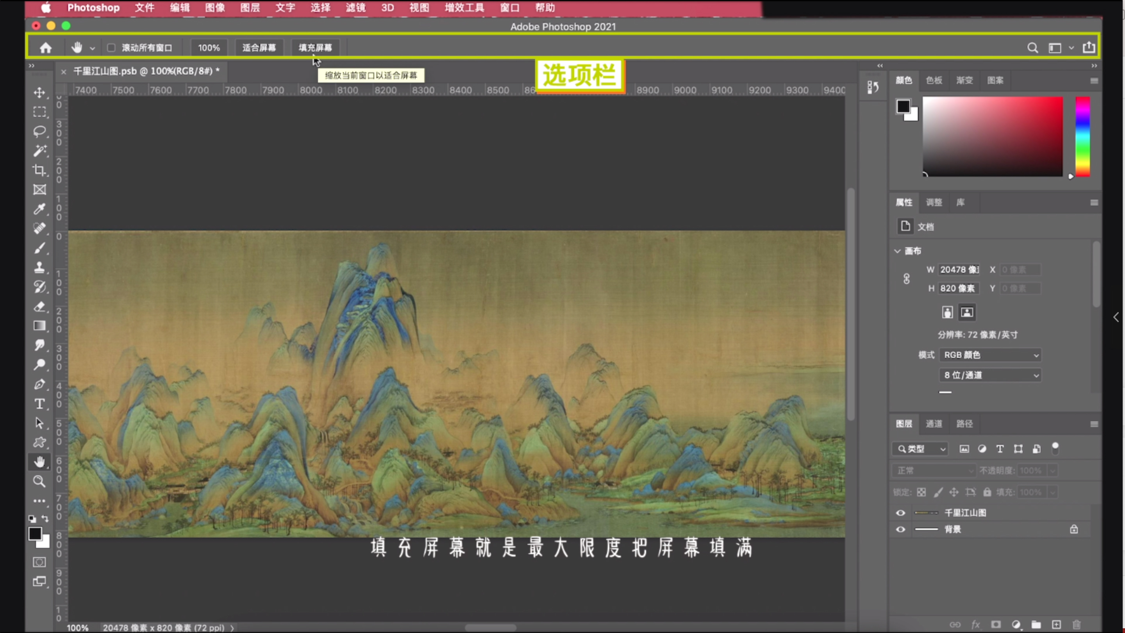The image size is (1125, 633).
Task: Click the Share document icon
Action: pyautogui.click(x=1089, y=47)
